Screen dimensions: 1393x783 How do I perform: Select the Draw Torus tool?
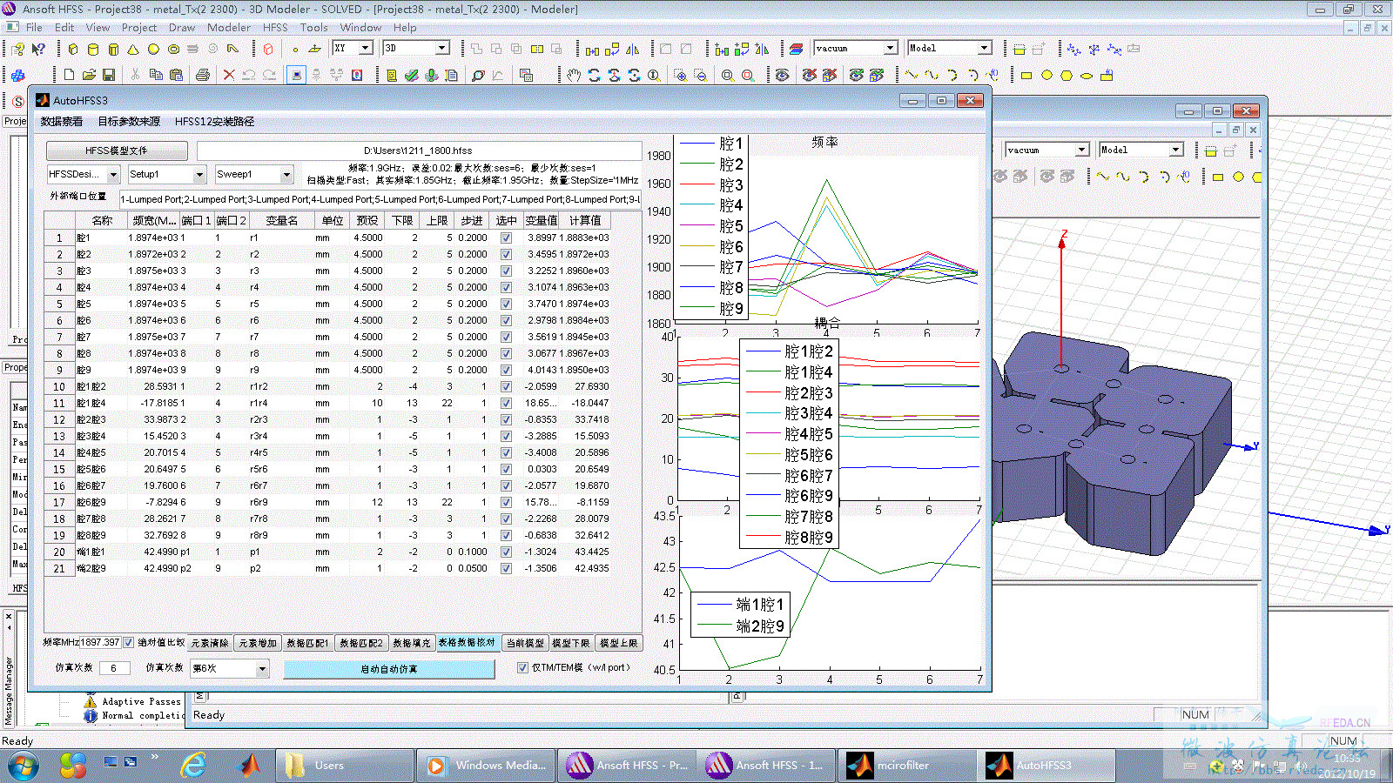(173, 50)
